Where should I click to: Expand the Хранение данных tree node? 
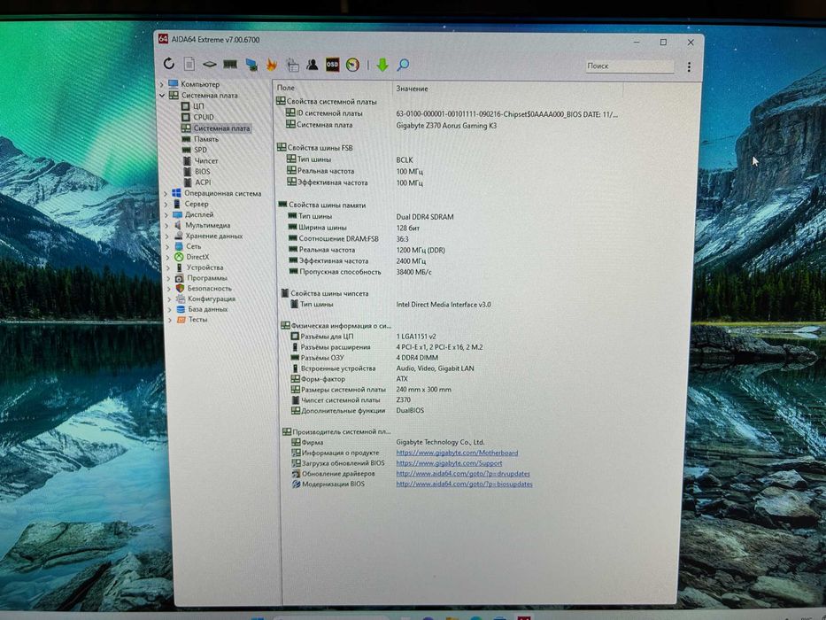[x=167, y=236]
